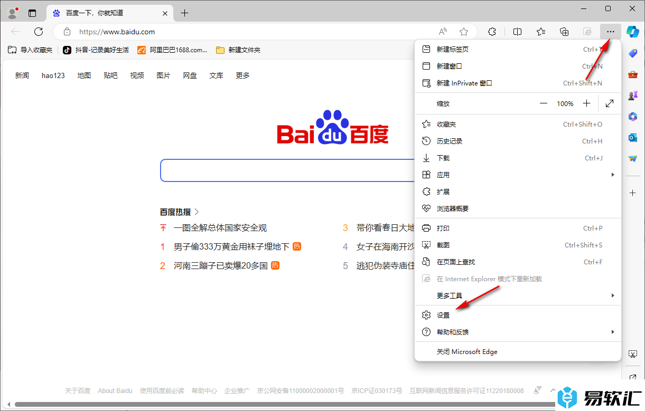Open the Games chess sidebar icon
The height and width of the screenshot is (411, 645).
click(632, 95)
